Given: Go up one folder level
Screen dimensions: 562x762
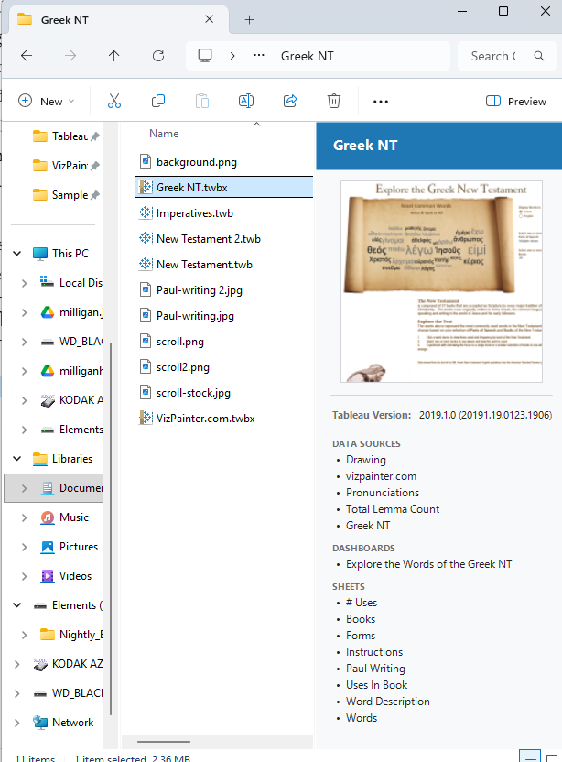Looking at the screenshot, I should [114, 56].
